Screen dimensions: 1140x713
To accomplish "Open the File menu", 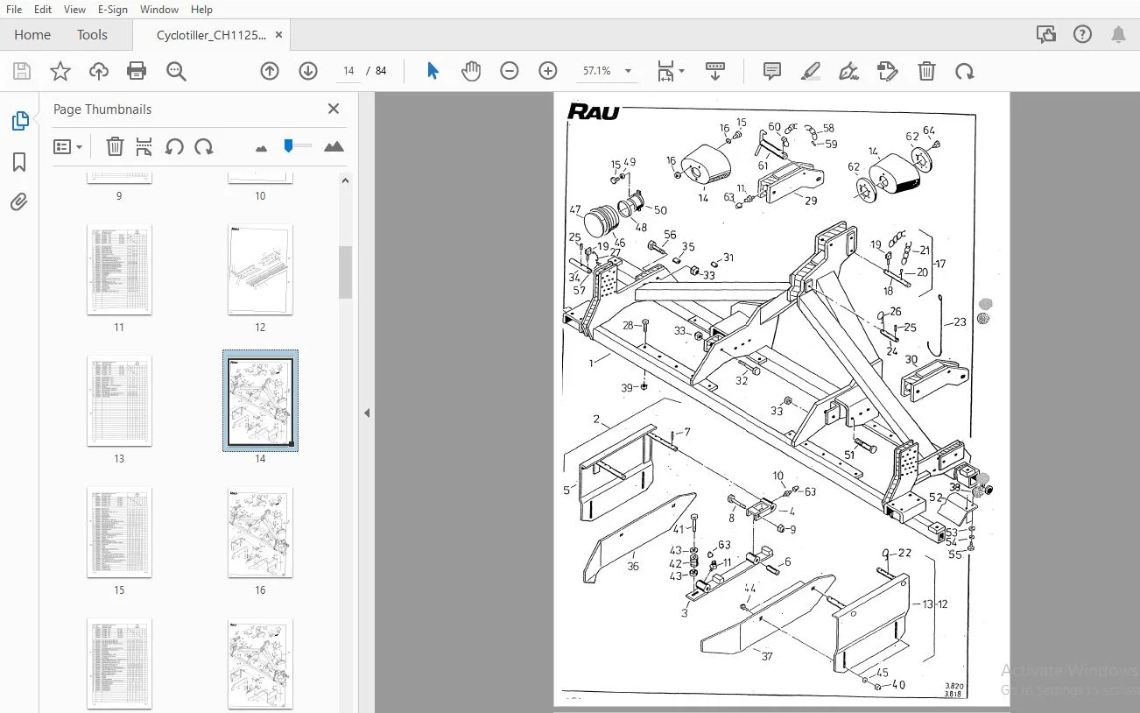I will 14,9.
